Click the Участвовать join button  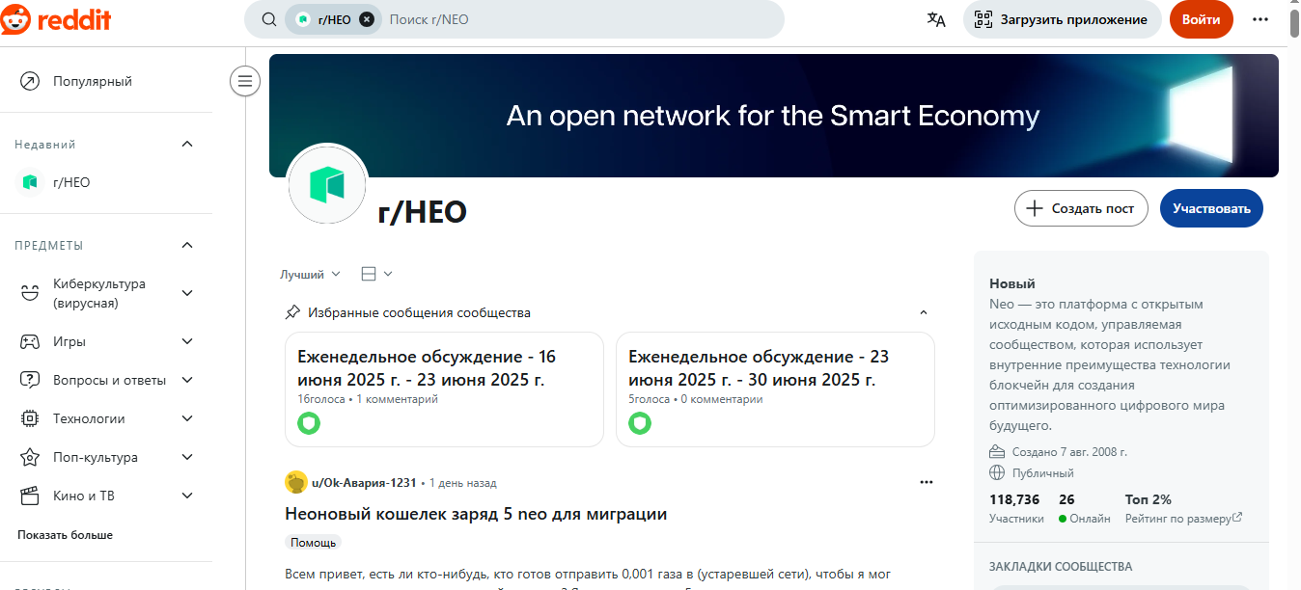(1211, 208)
